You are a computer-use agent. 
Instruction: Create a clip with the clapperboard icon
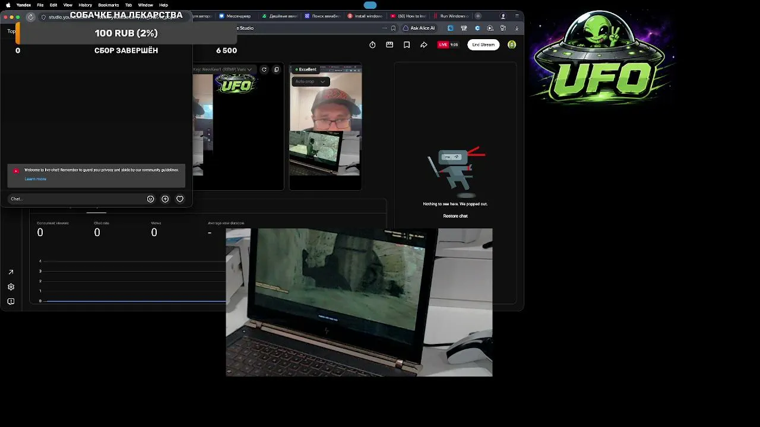389,44
